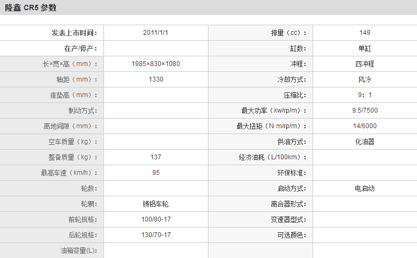The image size is (417, 258).
Task: Click the 发表上市时间 row label
Action: tap(75, 33)
